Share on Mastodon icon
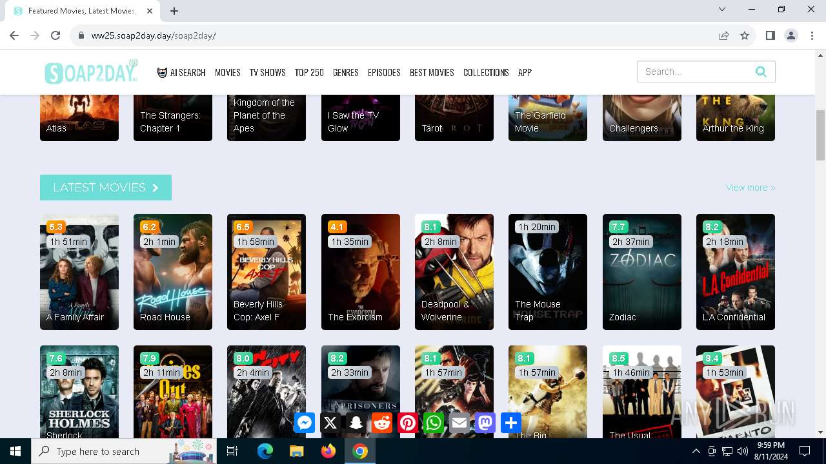The height and width of the screenshot is (464, 826). [x=485, y=423]
